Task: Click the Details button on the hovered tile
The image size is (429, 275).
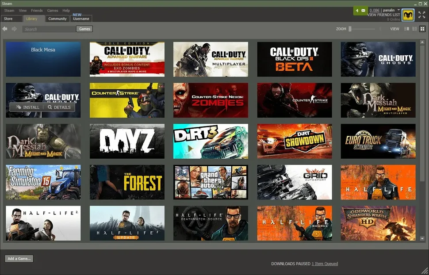Action: [59, 107]
